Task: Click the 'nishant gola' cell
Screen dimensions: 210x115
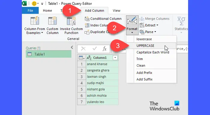Action: point(102,89)
